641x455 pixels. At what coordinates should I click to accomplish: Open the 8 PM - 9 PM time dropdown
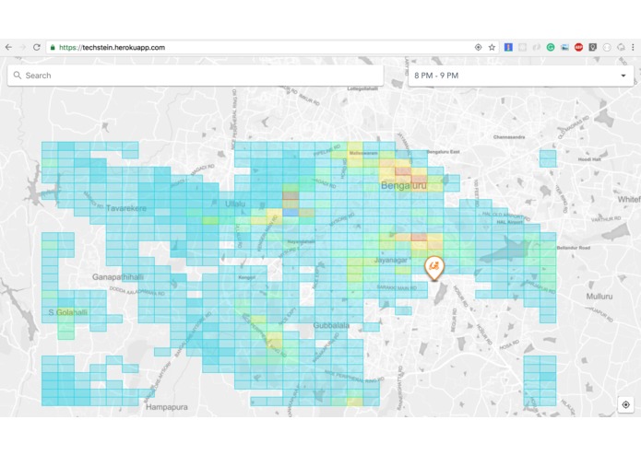pos(521,76)
